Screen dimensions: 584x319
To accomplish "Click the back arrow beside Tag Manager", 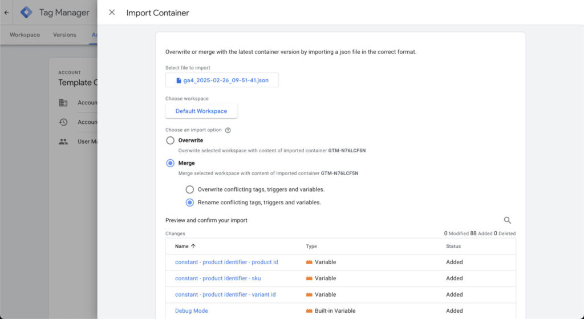I will [x=6, y=12].
